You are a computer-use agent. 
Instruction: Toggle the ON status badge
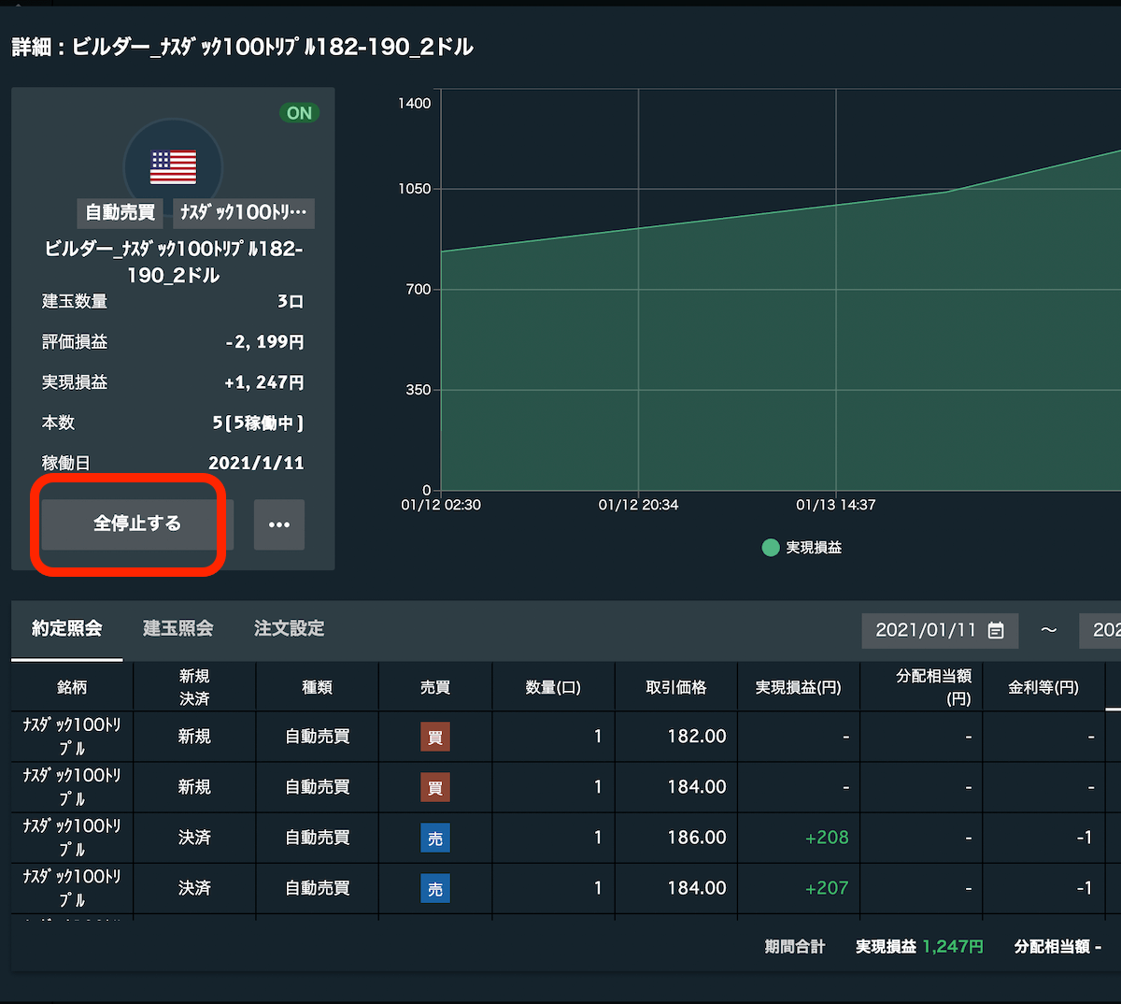click(x=299, y=113)
